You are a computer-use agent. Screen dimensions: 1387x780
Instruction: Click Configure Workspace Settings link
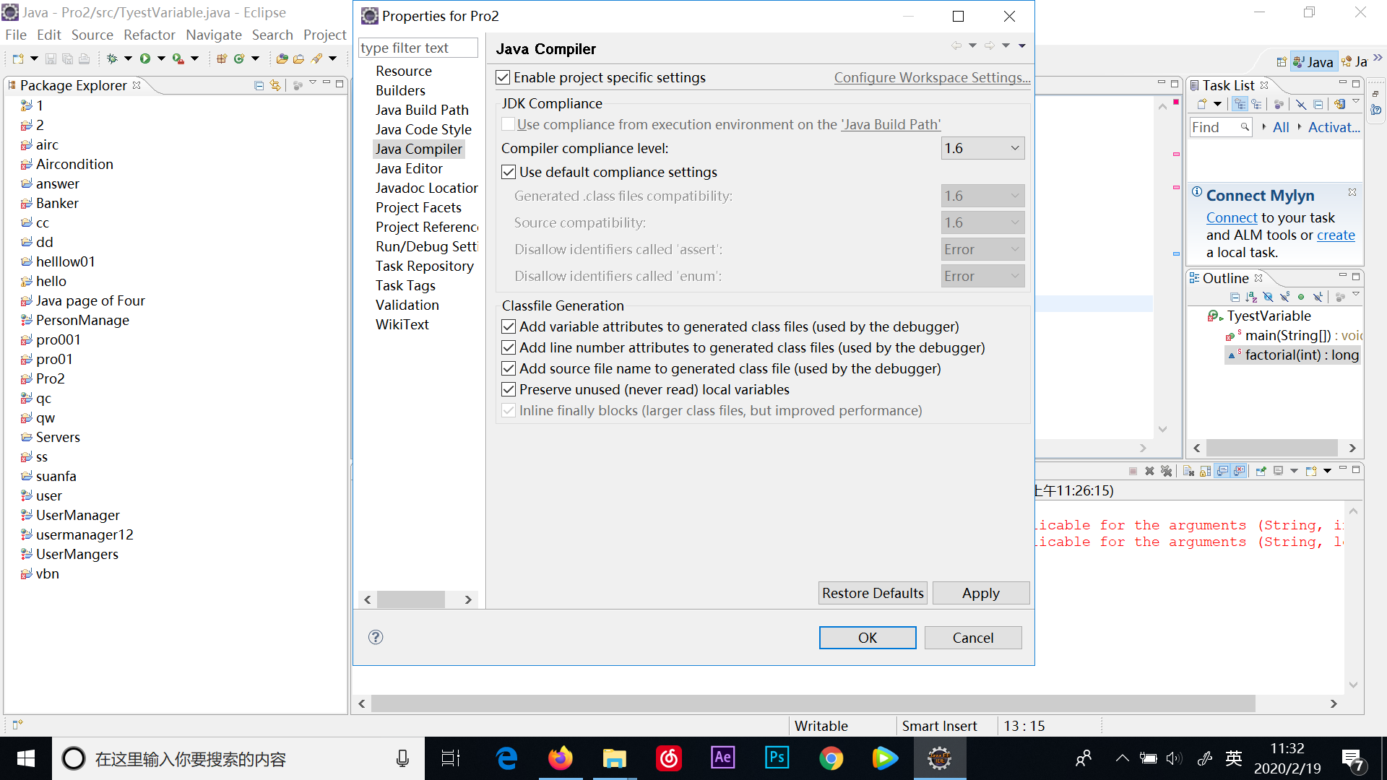point(932,77)
